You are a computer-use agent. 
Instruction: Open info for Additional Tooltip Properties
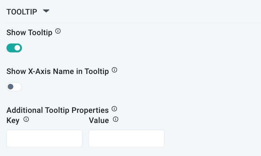point(114,109)
